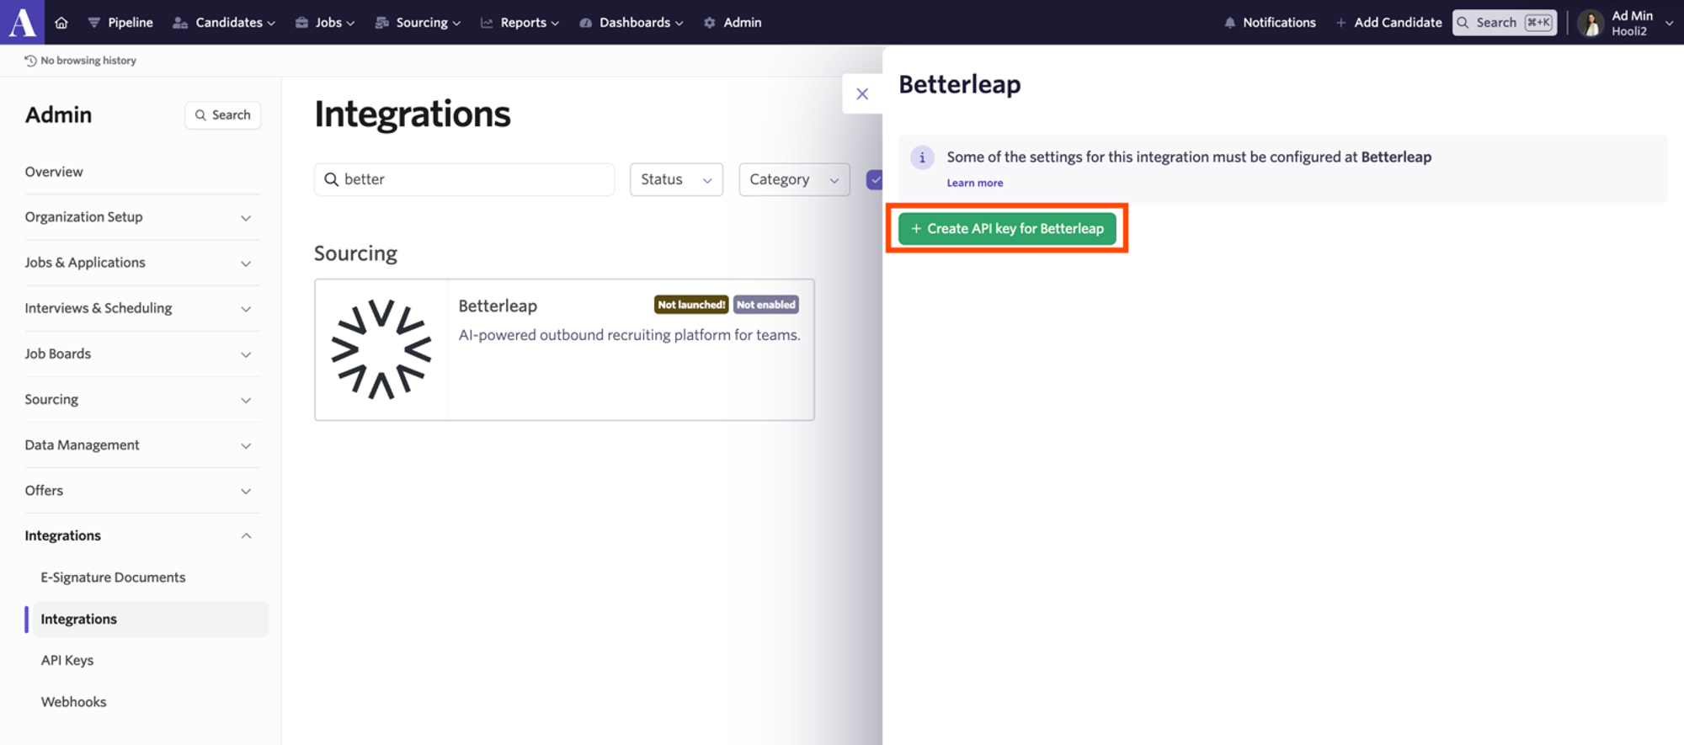Open Notifications bell icon

(x=1230, y=23)
